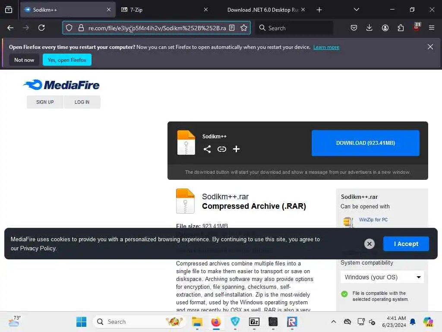
Task: Reload the MediaFire page
Action: click(x=41, y=28)
